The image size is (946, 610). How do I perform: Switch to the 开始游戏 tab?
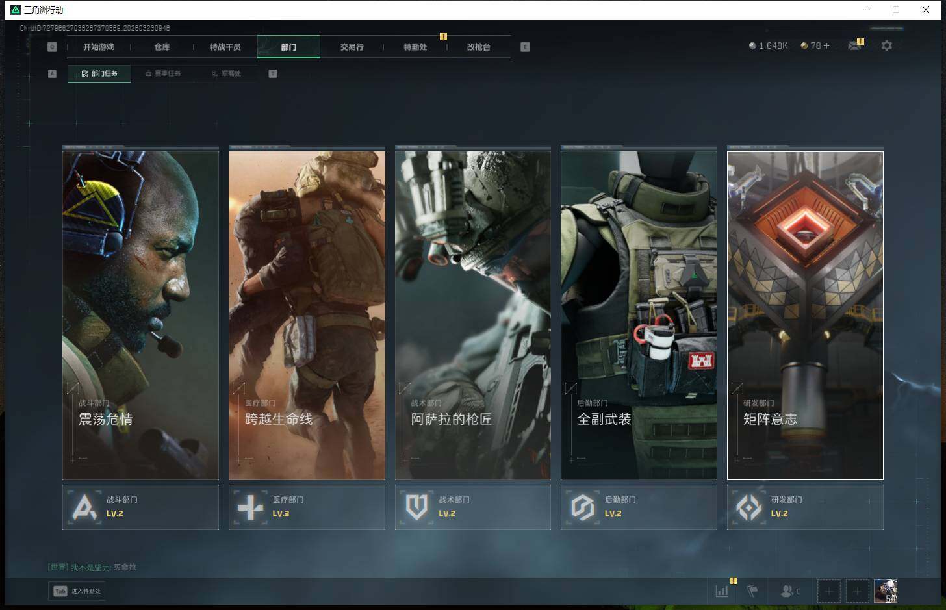[99, 47]
